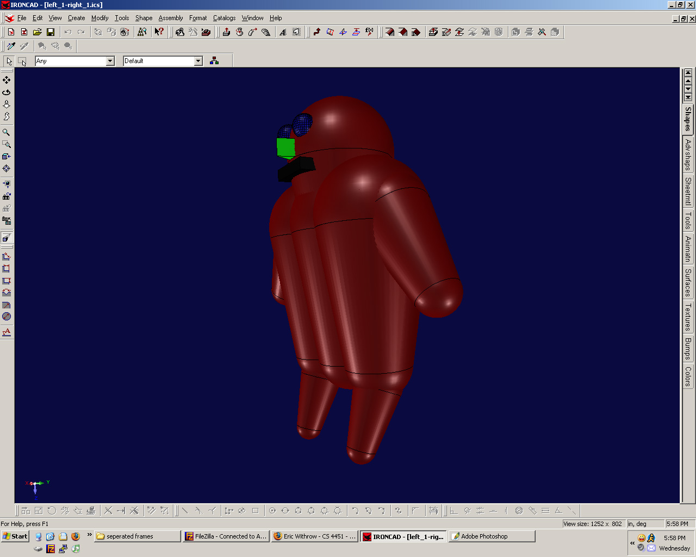Switch to Eric Withrow Firefox taskbar window
This screenshot has height=557, width=696.
coord(314,536)
